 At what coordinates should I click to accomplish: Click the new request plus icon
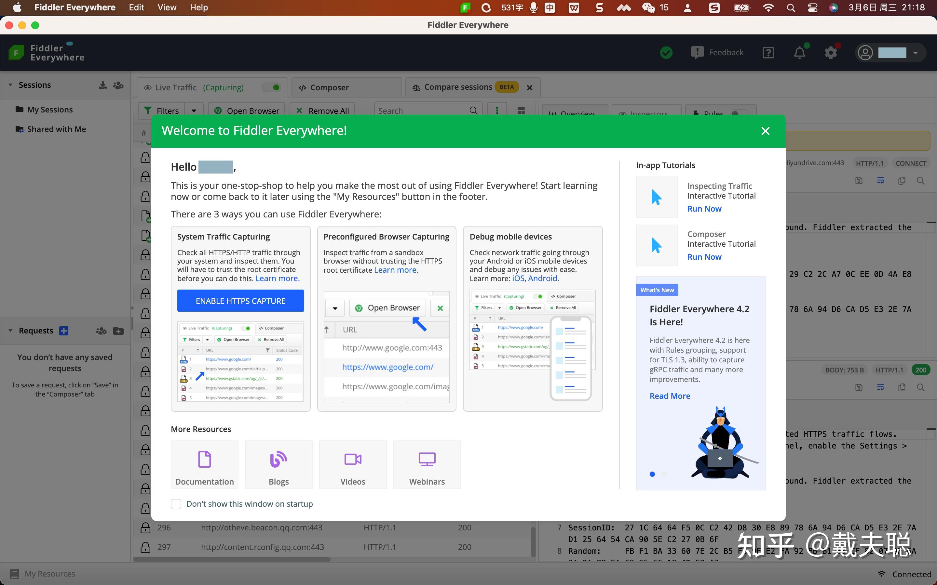click(64, 331)
